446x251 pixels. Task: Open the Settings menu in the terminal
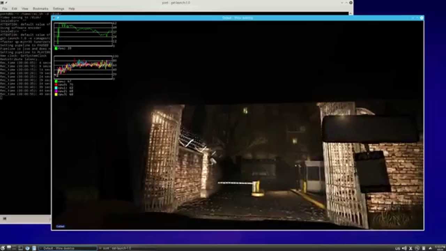pyautogui.click(x=59, y=8)
